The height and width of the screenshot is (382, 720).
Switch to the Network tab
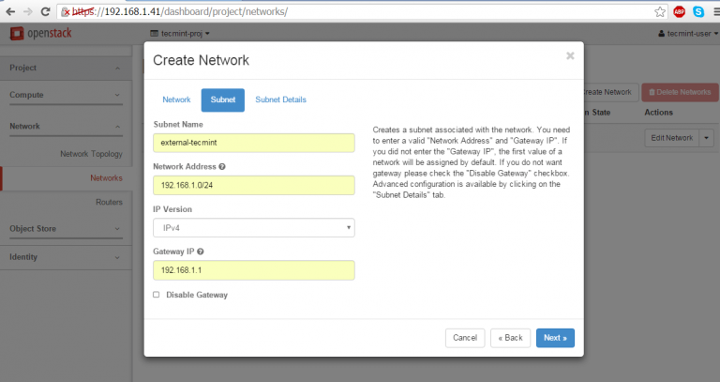[x=176, y=99]
